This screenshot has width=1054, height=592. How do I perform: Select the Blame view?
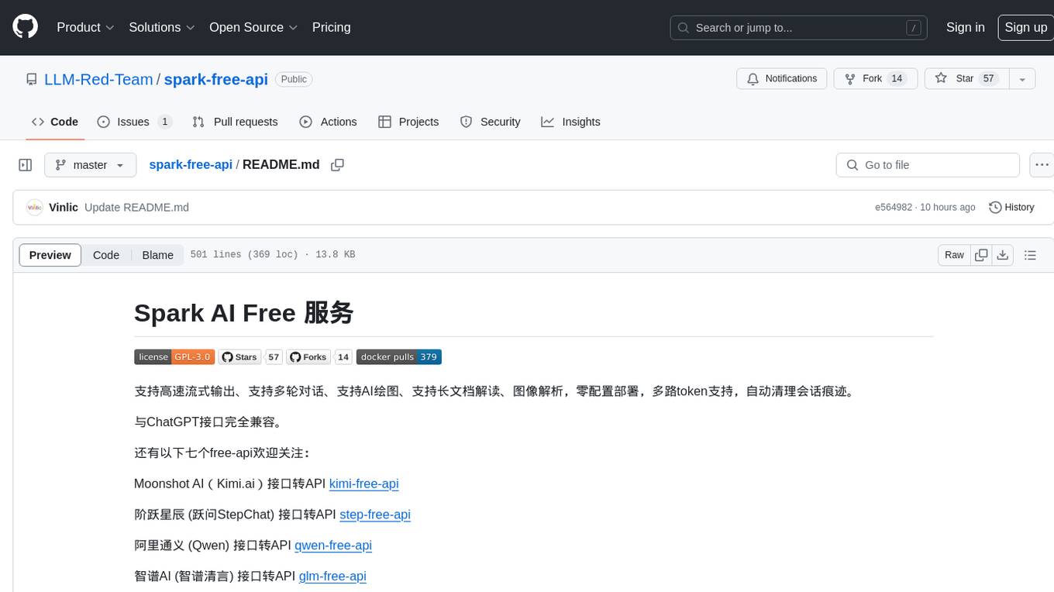(x=157, y=255)
